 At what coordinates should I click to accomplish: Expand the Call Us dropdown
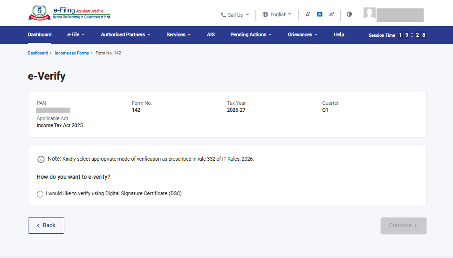tap(235, 15)
